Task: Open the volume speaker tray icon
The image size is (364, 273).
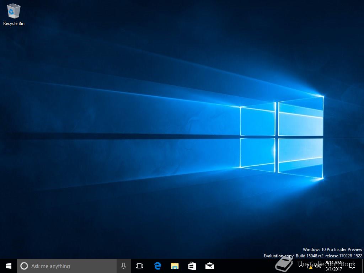Action: click(x=318, y=266)
